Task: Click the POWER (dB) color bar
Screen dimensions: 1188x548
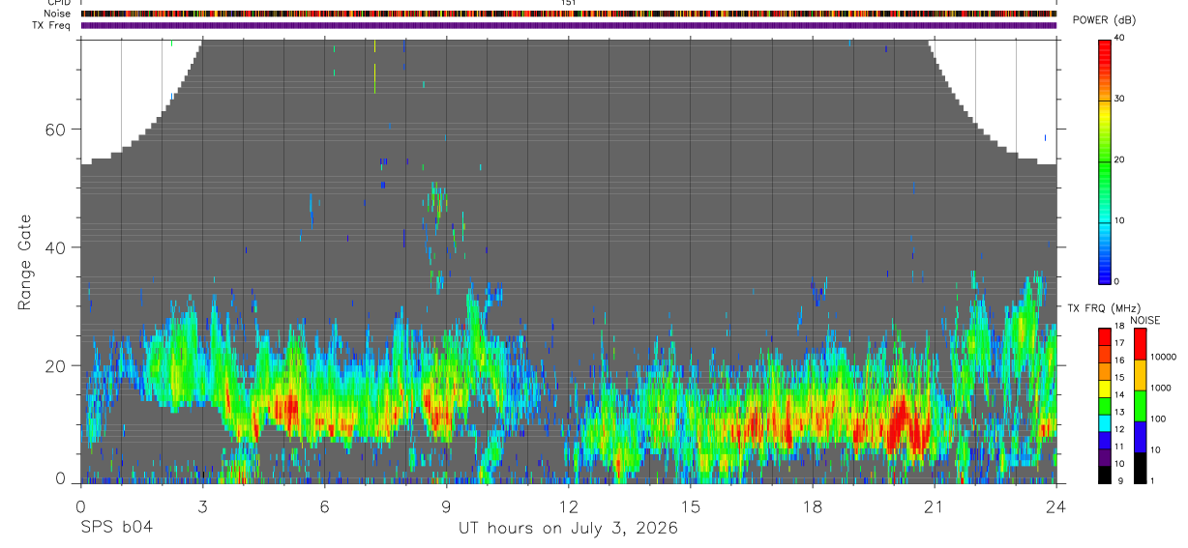Action: click(1106, 160)
